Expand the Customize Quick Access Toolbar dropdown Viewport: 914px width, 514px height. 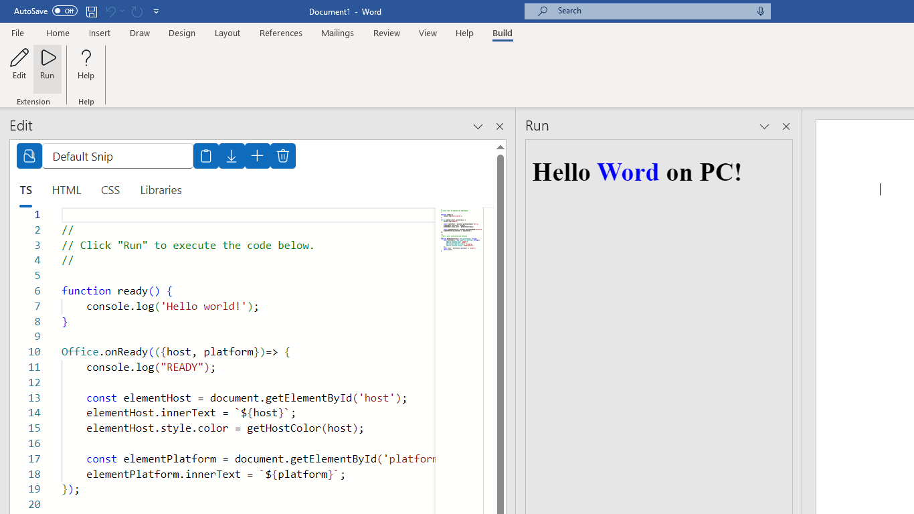click(x=157, y=11)
